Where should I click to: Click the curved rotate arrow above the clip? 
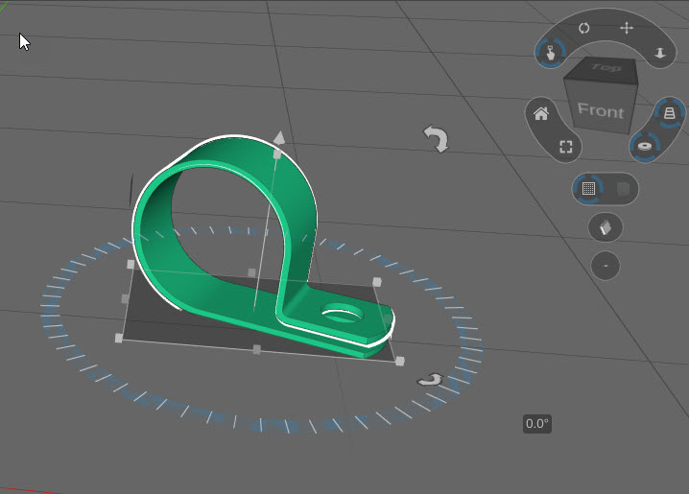tap(437, 139)
